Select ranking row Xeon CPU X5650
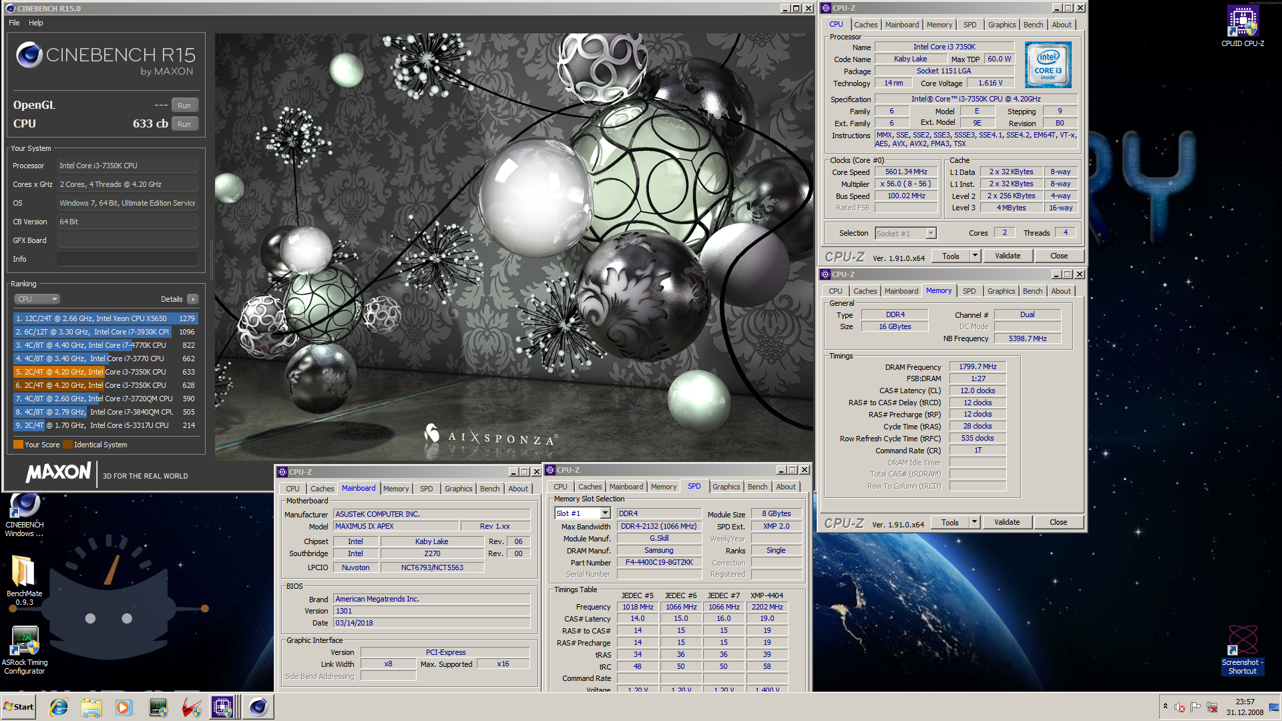The width and height of the screenshot is (1282, 721). 105,318
